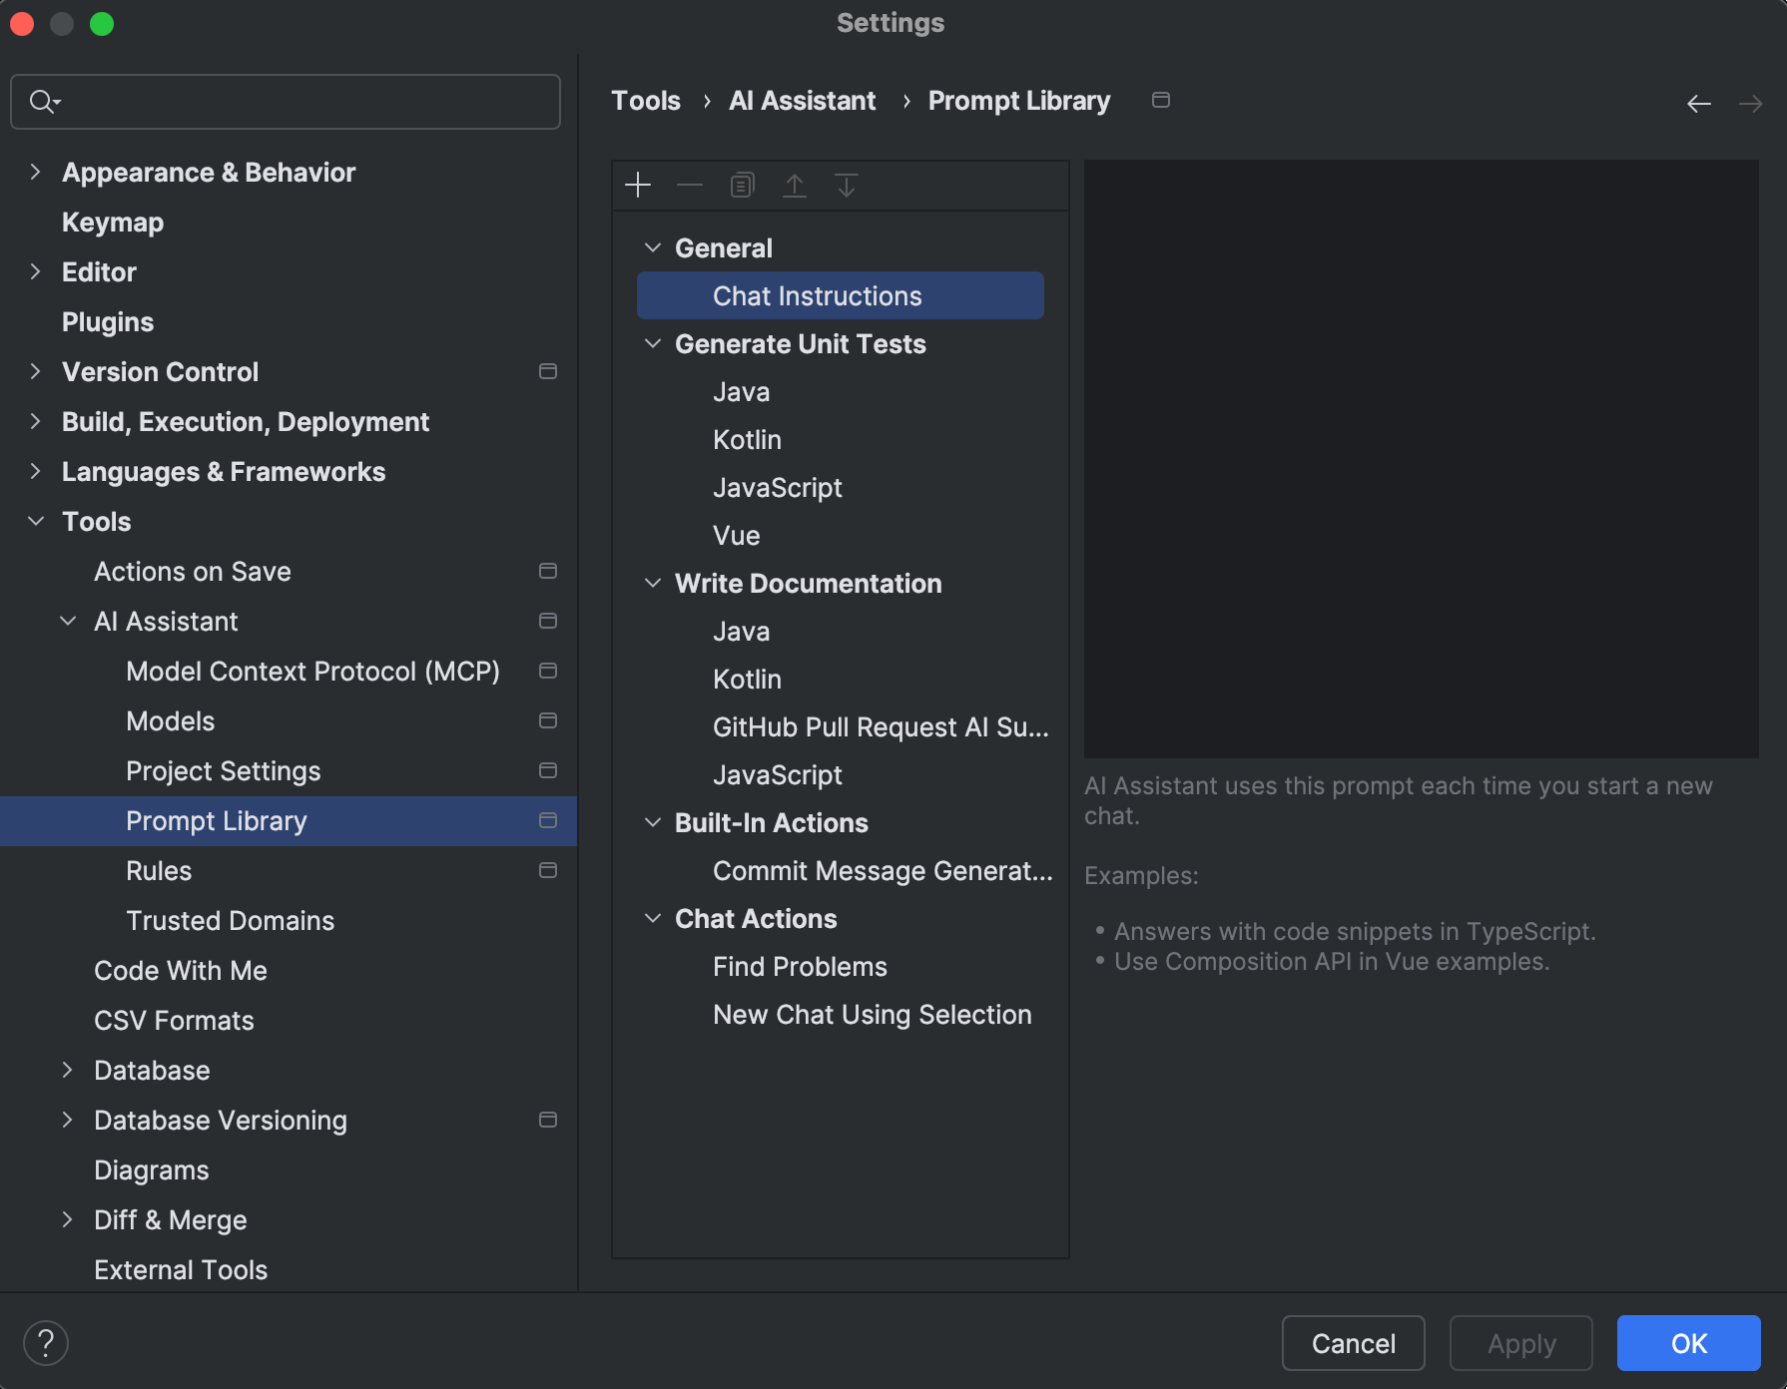This screenshot has height=1389, width=1787.
Task: Click the Chat Instructions prompt text area
Action: pos(1421,459)
